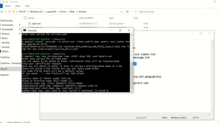Open Quick access in sidebar
219x123 pixels.
[7, 20]
